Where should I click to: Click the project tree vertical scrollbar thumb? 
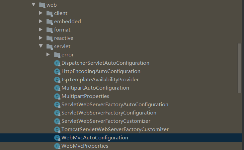pyautogui.click(x=239, y=68)
